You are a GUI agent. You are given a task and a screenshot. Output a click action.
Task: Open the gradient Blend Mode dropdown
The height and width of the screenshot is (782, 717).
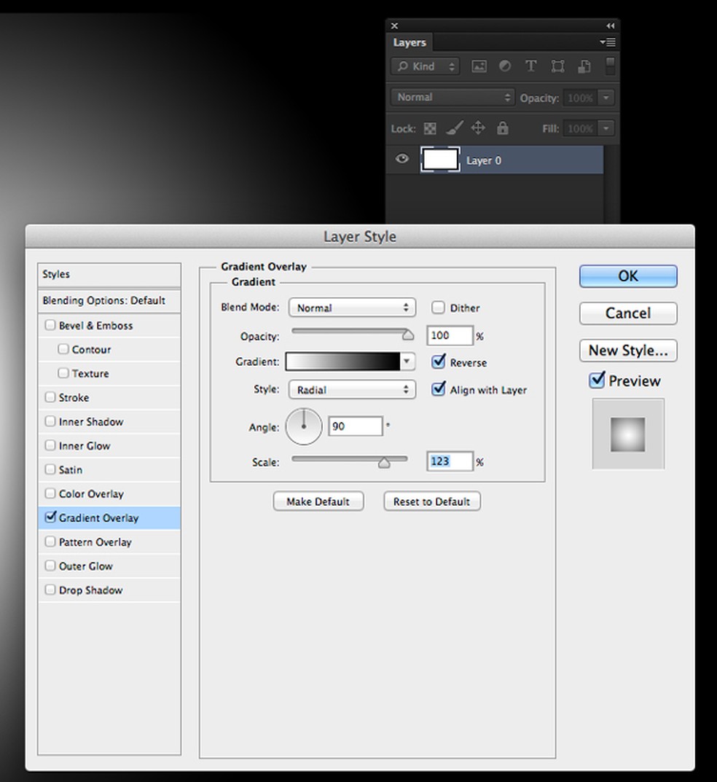tap(352, 308)
